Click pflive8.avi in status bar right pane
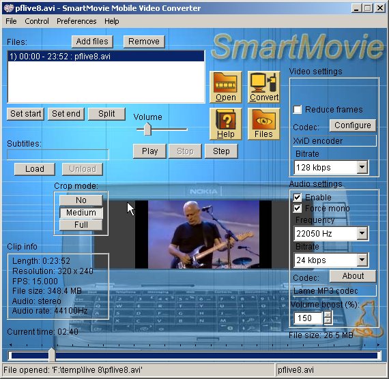 pyautogui.click(x=296, y=370)
